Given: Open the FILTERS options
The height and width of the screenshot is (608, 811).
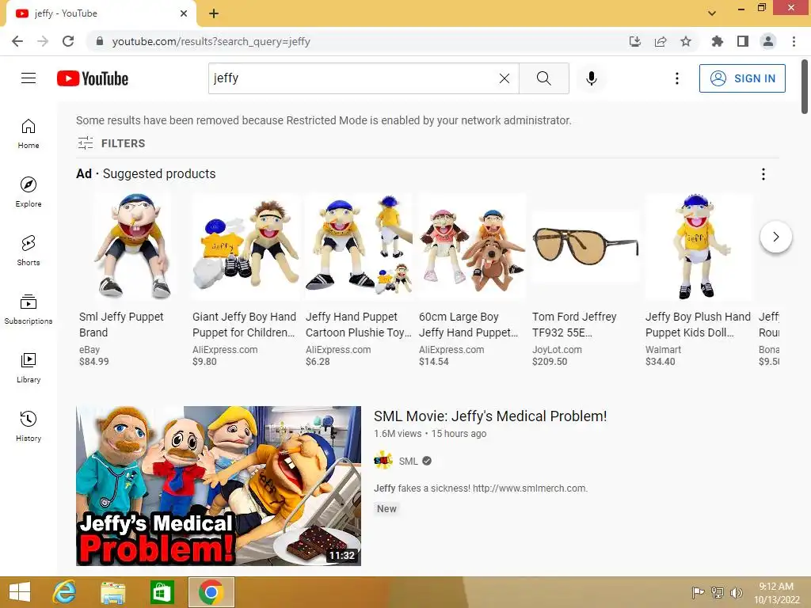Looking at the screenshot, I should pos(111,143).
